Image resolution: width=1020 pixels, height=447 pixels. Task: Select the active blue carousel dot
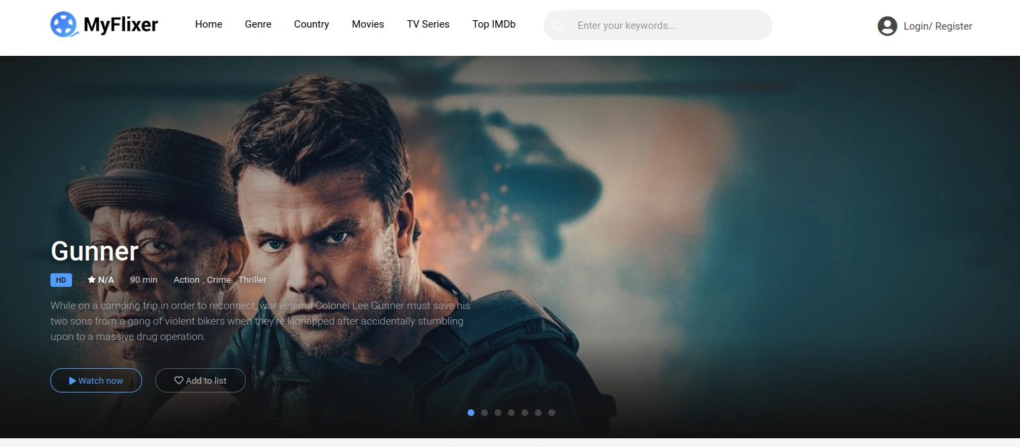coord(471,412)
